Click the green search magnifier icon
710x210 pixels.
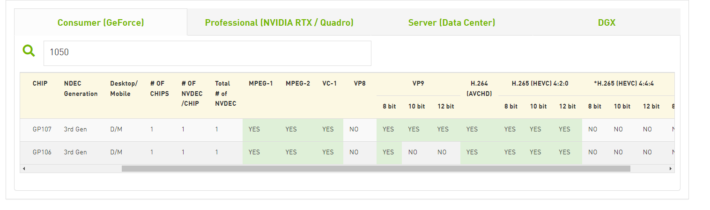pos(29,51)
